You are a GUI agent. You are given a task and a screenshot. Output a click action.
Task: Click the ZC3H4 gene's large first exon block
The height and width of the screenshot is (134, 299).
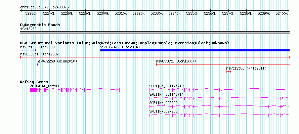pyautogui.click(x=34, y=90)
